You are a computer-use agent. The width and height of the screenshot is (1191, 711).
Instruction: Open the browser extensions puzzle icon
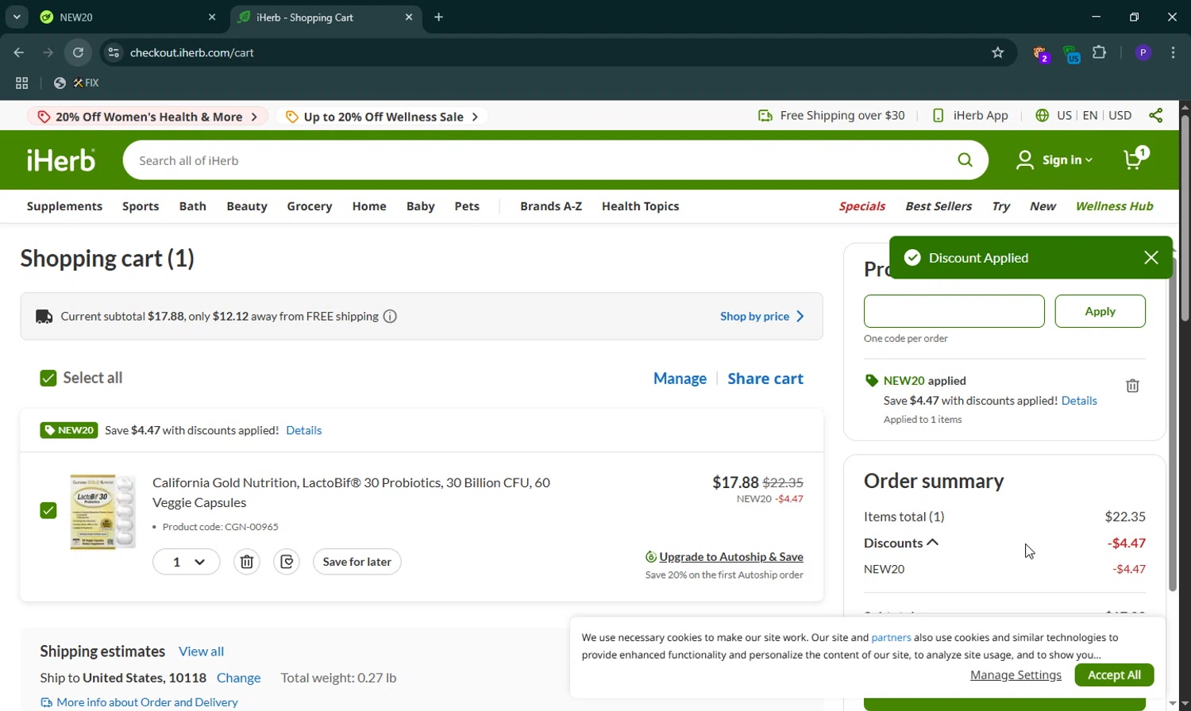pos(1100,52)
